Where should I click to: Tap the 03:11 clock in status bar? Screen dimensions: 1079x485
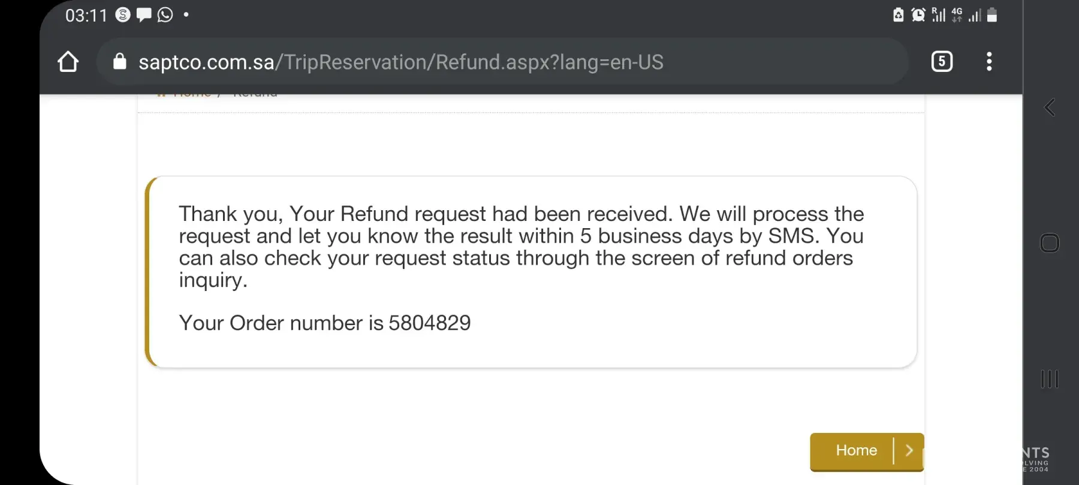pos(86,16)
